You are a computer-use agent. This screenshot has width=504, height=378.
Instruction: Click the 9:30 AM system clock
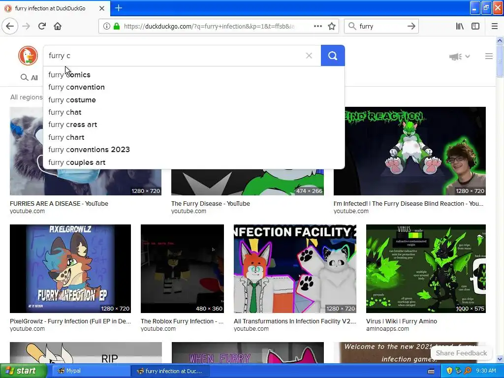point(486,371)
